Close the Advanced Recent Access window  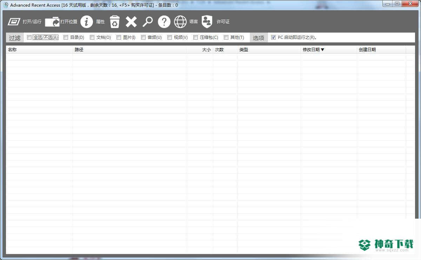click(409, 4)
